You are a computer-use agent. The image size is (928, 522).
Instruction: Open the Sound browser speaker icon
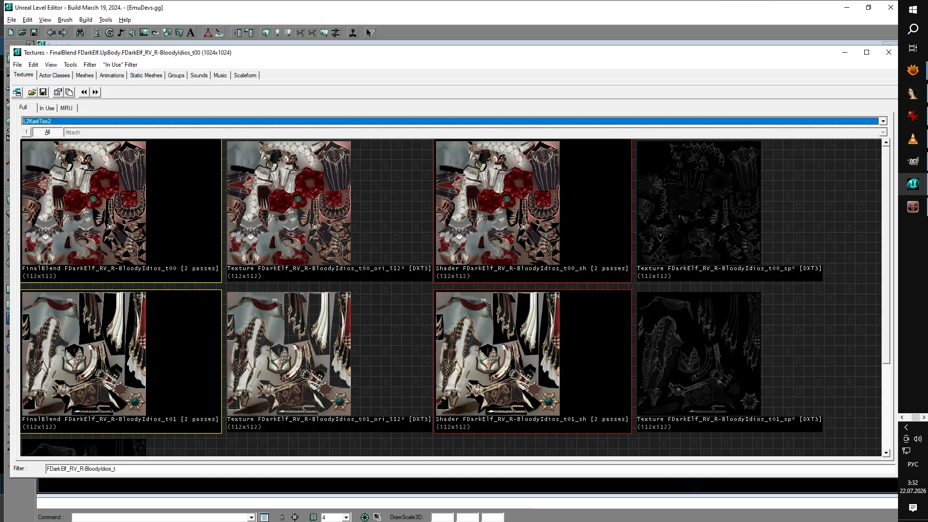click(x=132, y=32)
